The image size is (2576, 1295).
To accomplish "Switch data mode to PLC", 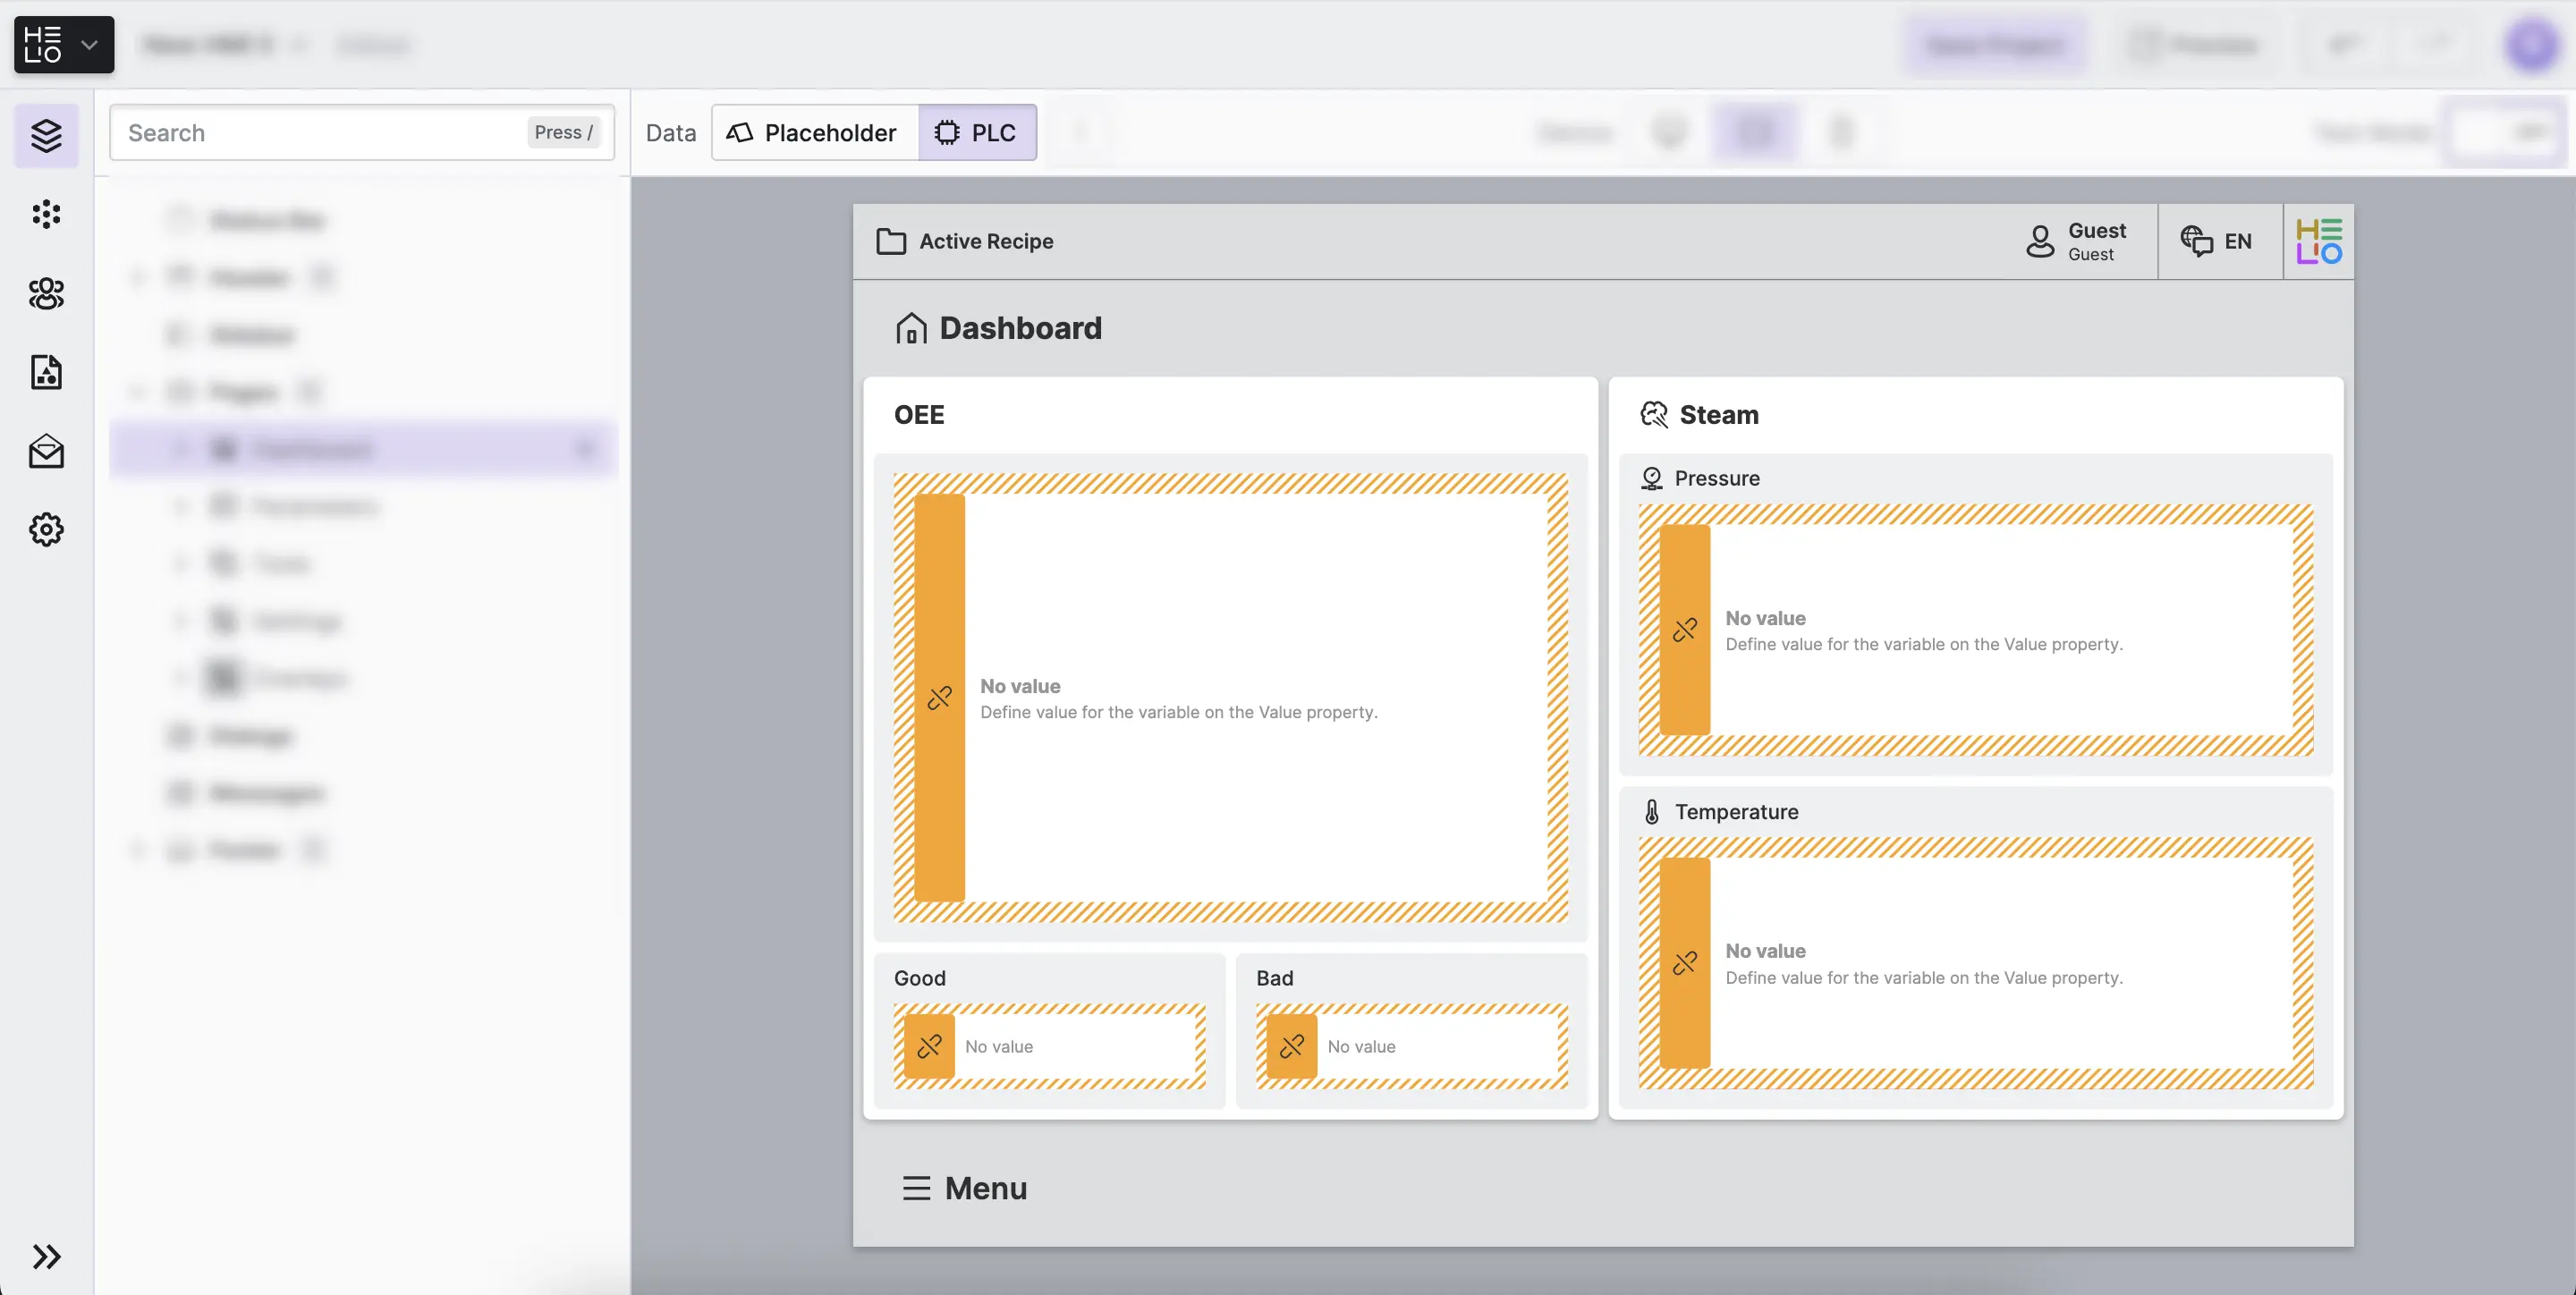I will point(977,133).
